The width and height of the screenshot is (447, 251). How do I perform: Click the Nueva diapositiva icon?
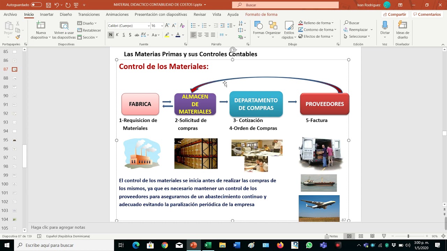[x=41, y=25]
